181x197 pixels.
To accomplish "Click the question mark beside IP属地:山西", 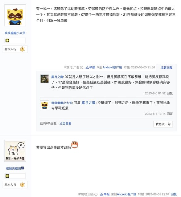I will [x=96, y=194].
